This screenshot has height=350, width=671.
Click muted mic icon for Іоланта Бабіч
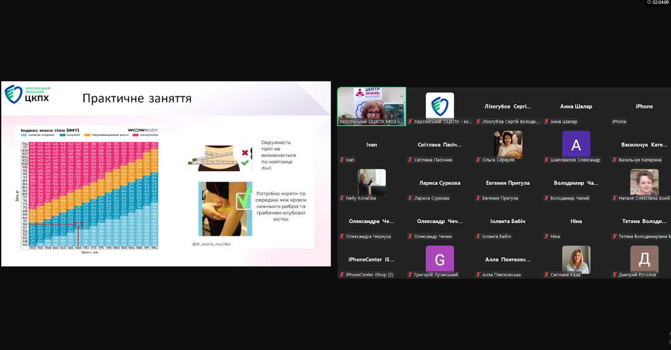coord(478,236)
